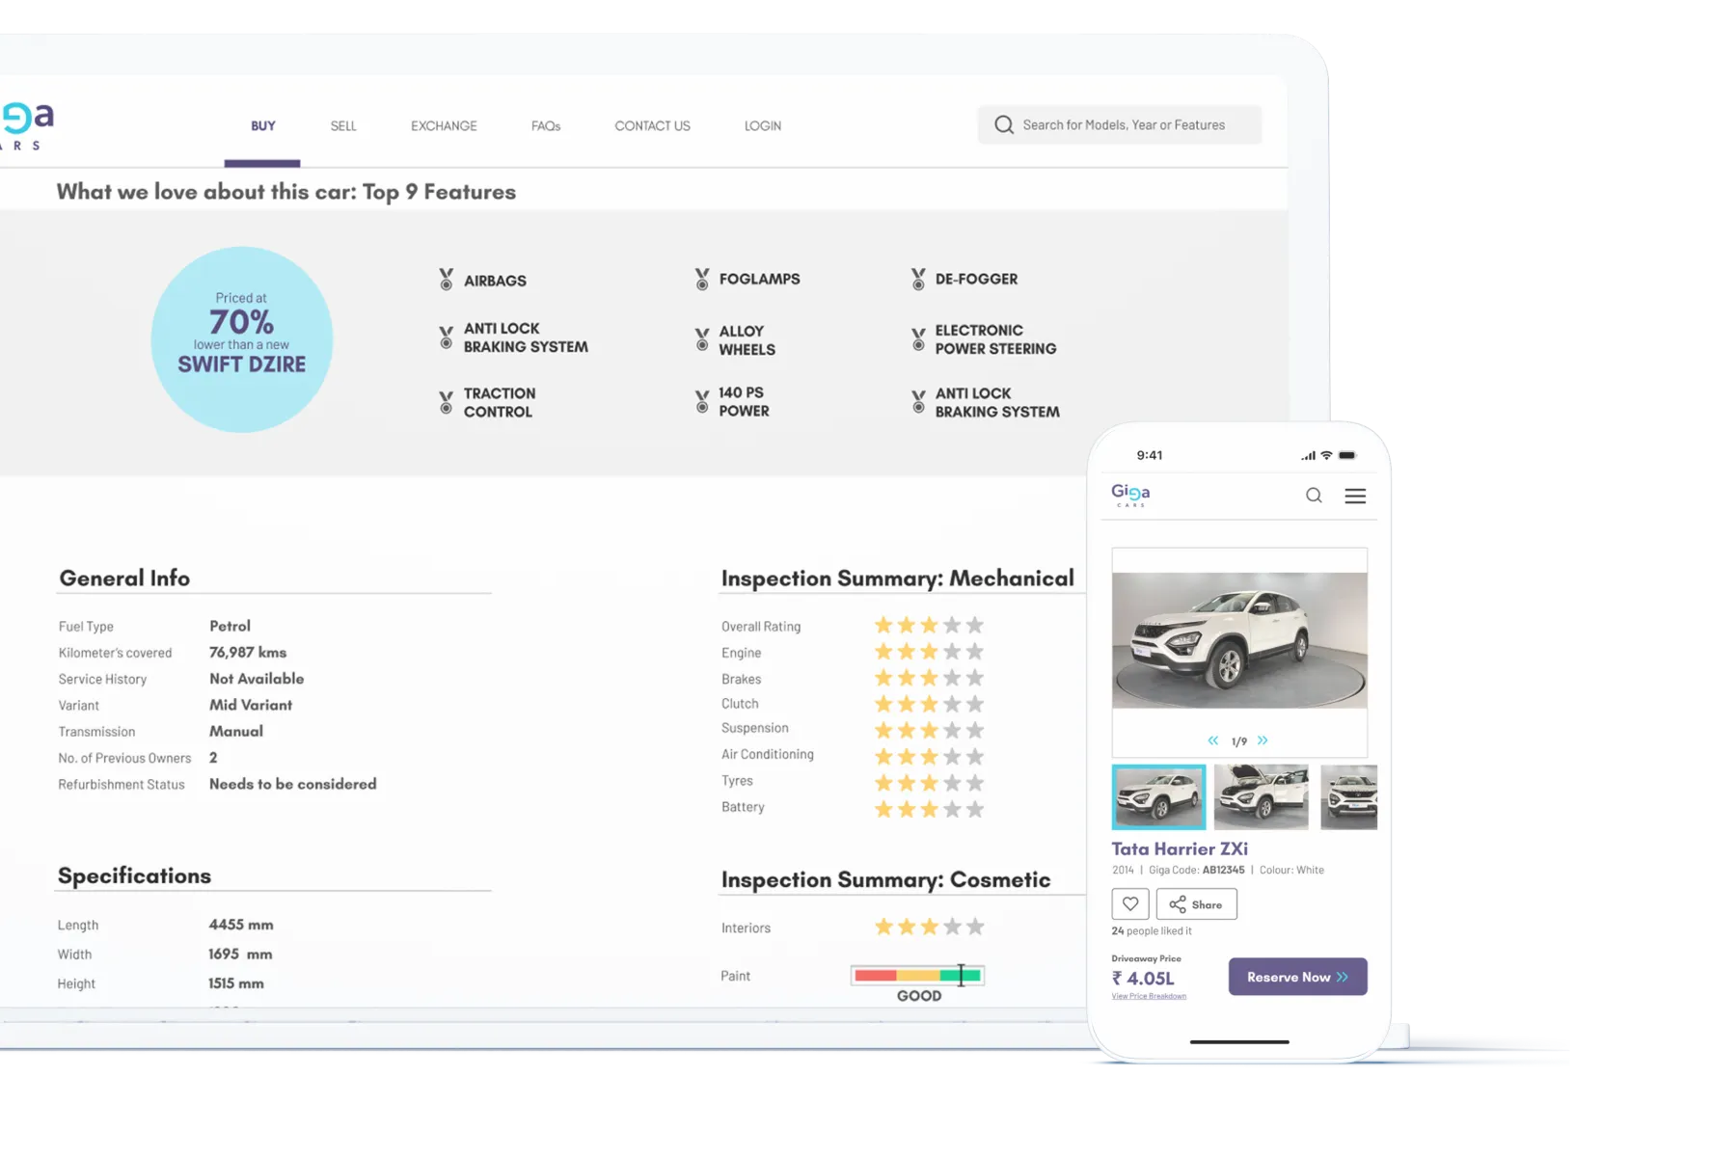This screenshot has width=1711, height=1157.
Task: Select the first highlighted car thumbnail
Action: pos(1158,797)
